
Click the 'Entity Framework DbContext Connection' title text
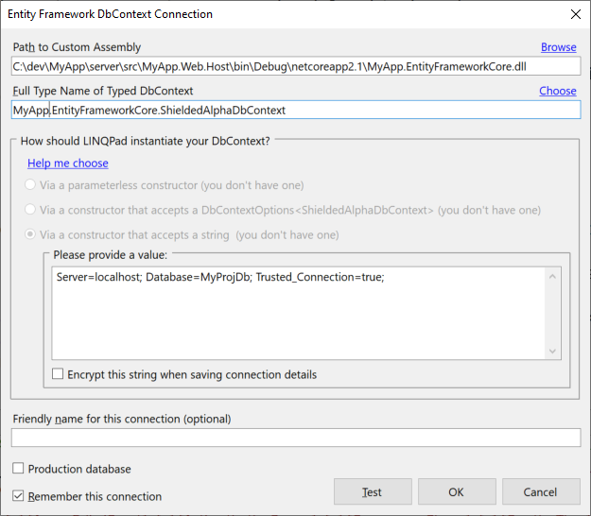coord(110,14)
